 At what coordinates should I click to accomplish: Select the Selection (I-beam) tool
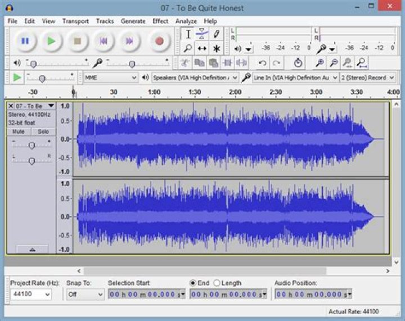point(188,34)
